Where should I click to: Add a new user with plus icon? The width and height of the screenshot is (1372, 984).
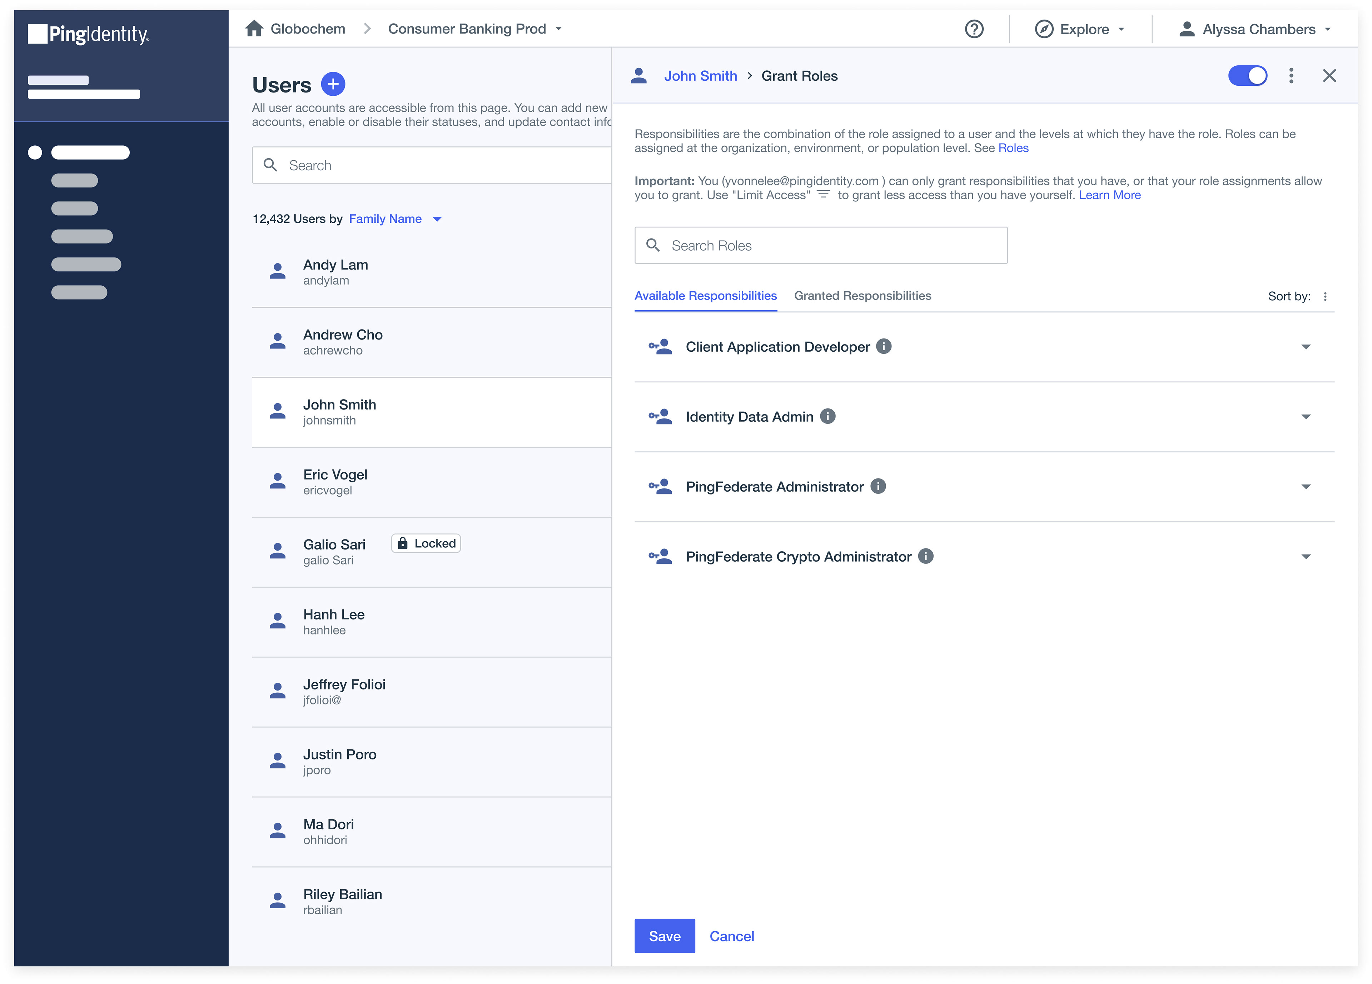pyautogui.click(x=333, y=84)
